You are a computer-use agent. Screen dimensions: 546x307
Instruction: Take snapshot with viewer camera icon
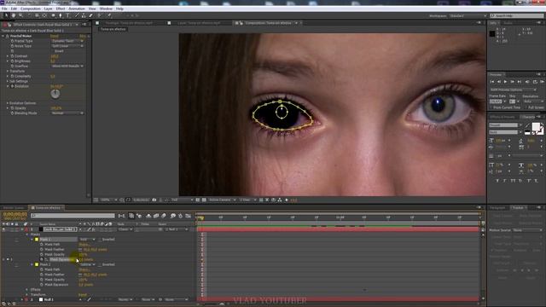click(x=154, y=200)
